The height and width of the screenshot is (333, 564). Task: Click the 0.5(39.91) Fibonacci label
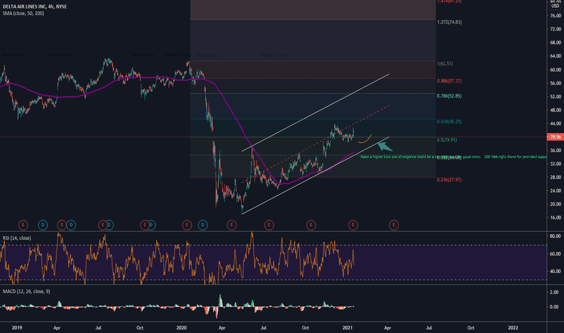447,140
